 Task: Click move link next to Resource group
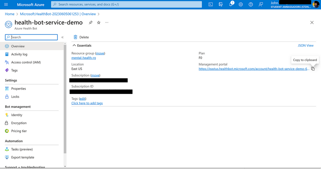click(x=100, y=53)
